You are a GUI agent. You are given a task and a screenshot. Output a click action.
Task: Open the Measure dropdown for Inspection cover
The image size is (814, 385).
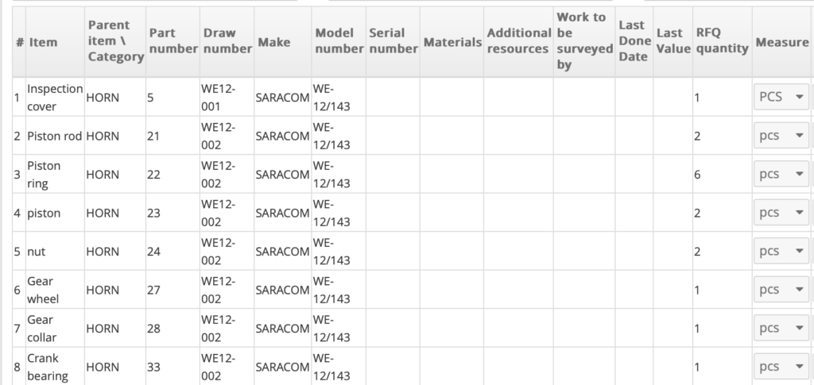tap(781, 97)
